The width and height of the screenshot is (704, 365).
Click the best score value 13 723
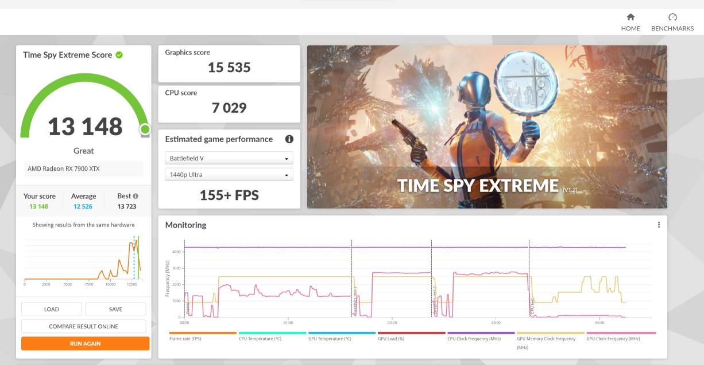127,206
